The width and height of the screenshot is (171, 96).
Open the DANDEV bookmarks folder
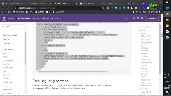tap(40, 12)
